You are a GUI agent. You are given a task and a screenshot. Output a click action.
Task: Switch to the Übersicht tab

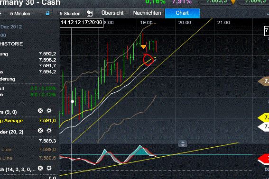pyautogui.click(x=112, y=13)
